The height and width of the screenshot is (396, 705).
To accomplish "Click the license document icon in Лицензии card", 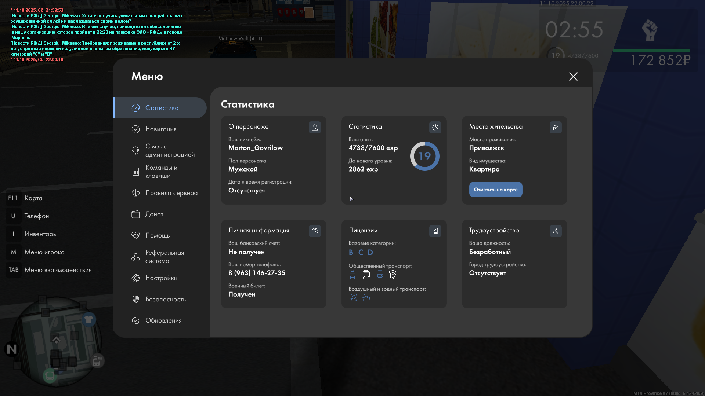I will 435,231.
